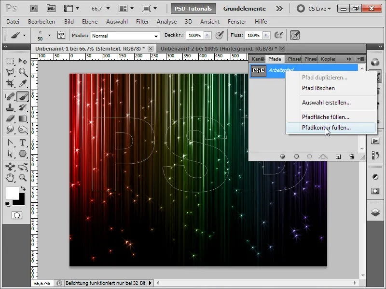This screenshot has width=386, height=289.
Task: Open the brush preset picker arrow
Action: [50, 35]
